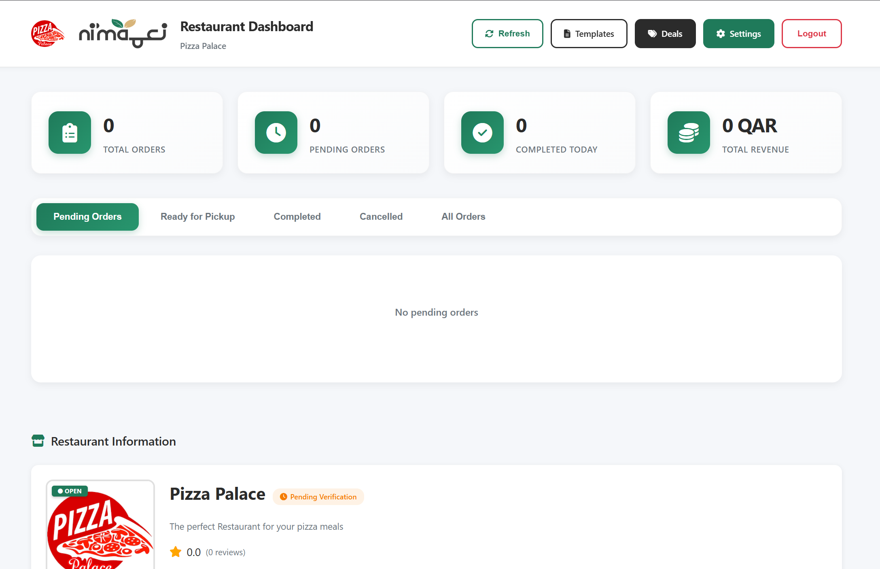Click the Pending Verification badge
The image size is (880, 569).
tap(318, 497)
